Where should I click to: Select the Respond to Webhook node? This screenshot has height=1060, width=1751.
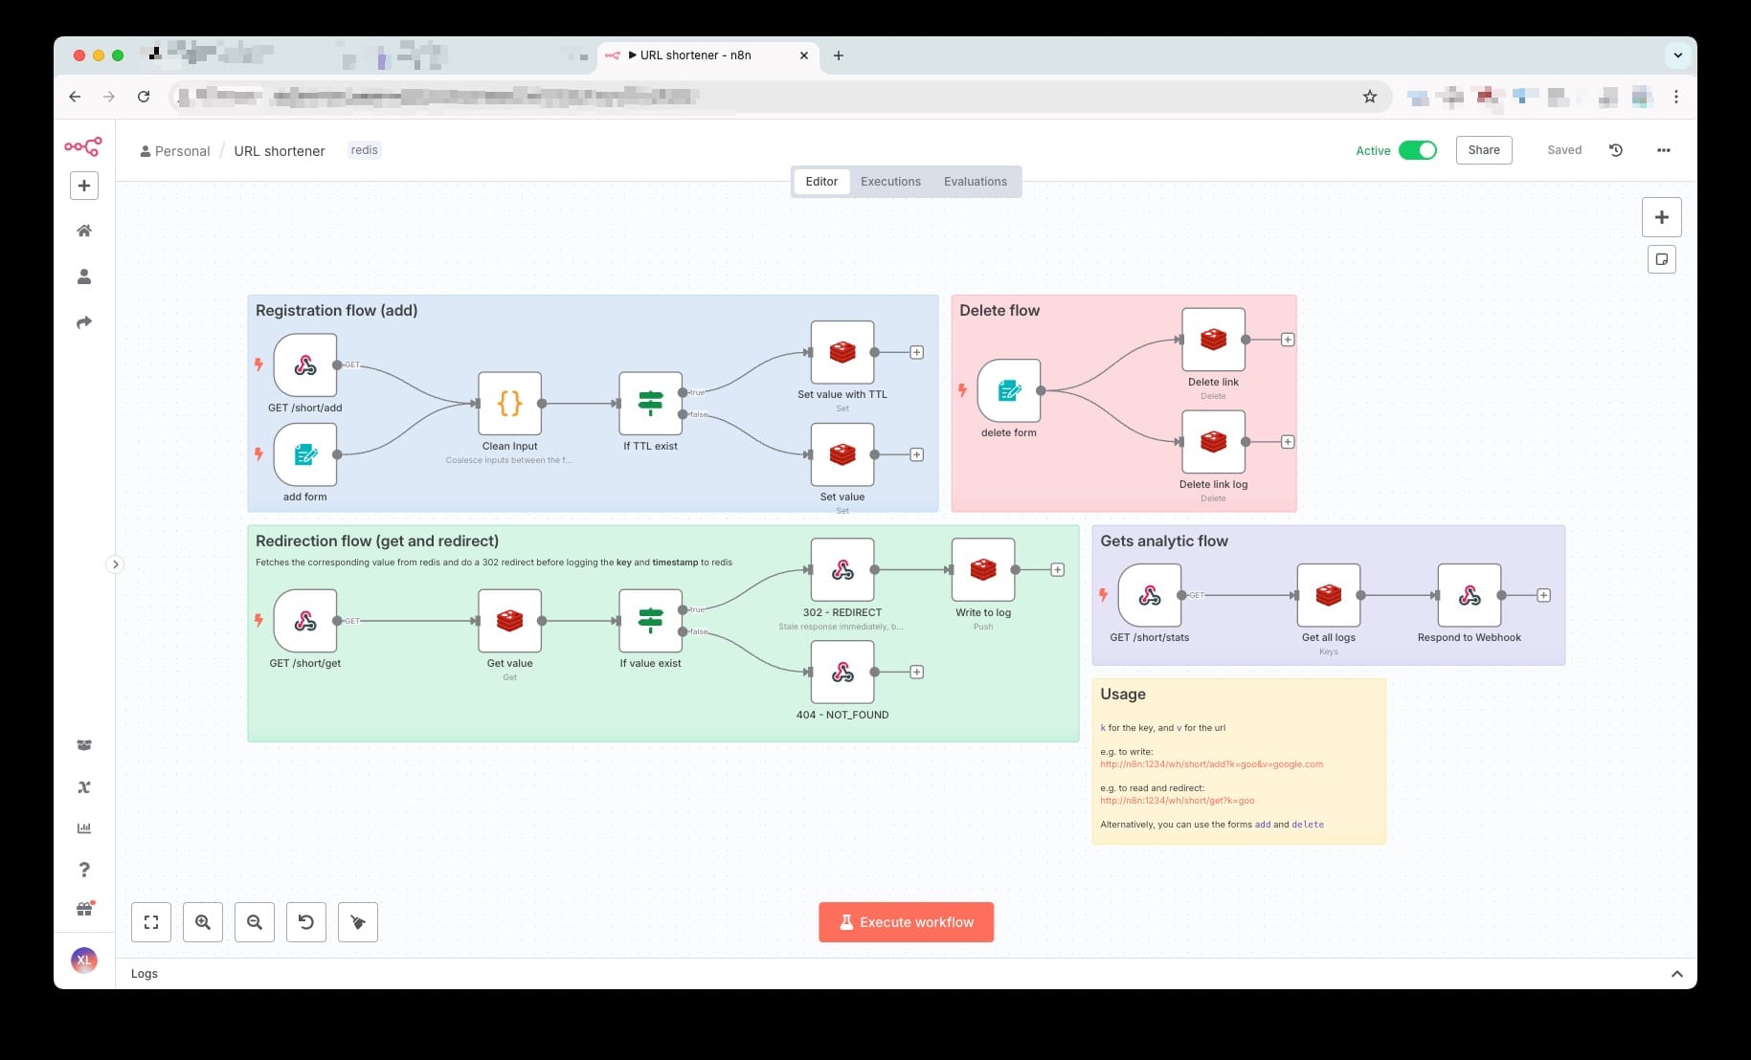[1470, 595]
